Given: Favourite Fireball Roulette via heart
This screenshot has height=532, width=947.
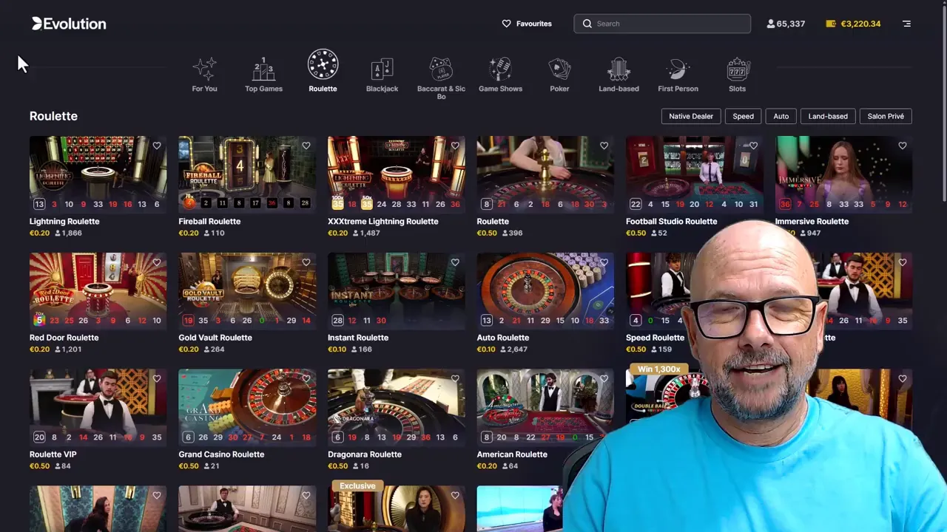Looking at the screenshot, I should (x=306, y=146).
